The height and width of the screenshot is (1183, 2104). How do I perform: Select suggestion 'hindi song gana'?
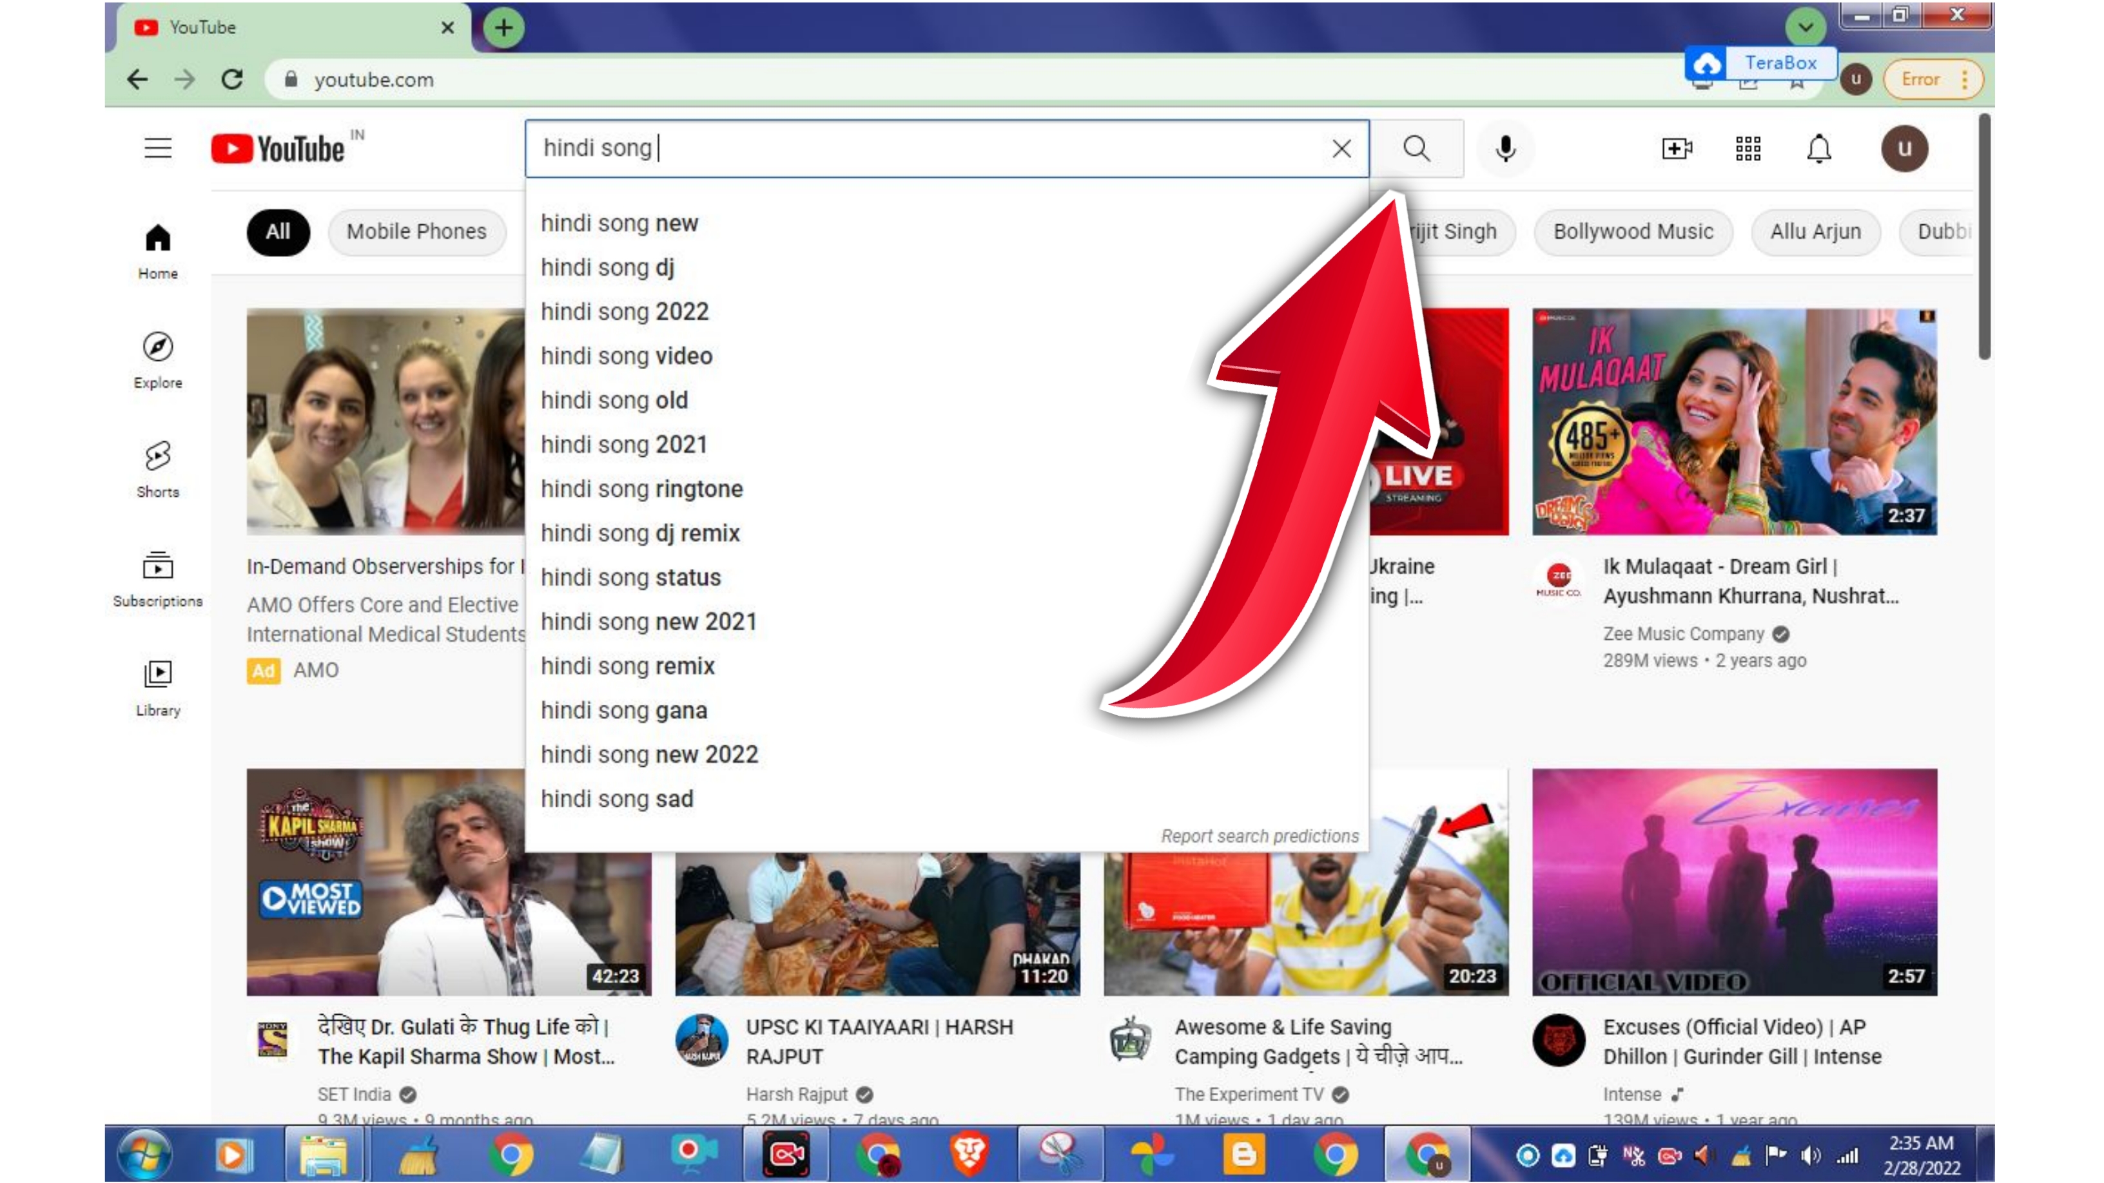click(947, 710)
